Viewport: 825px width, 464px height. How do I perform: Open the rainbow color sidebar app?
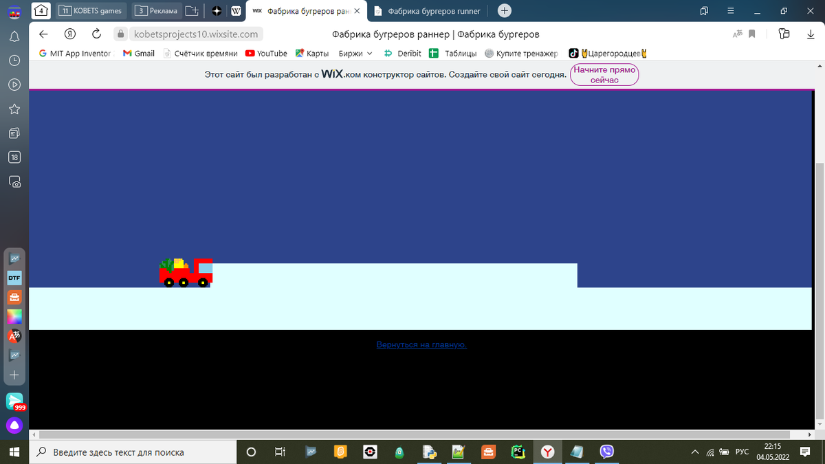tap(14, 317)
